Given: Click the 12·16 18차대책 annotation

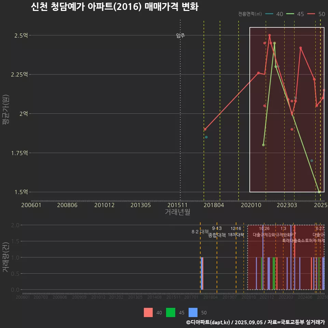Looking at the screenshot, I should pyautogui.click(x=236, y=232).
